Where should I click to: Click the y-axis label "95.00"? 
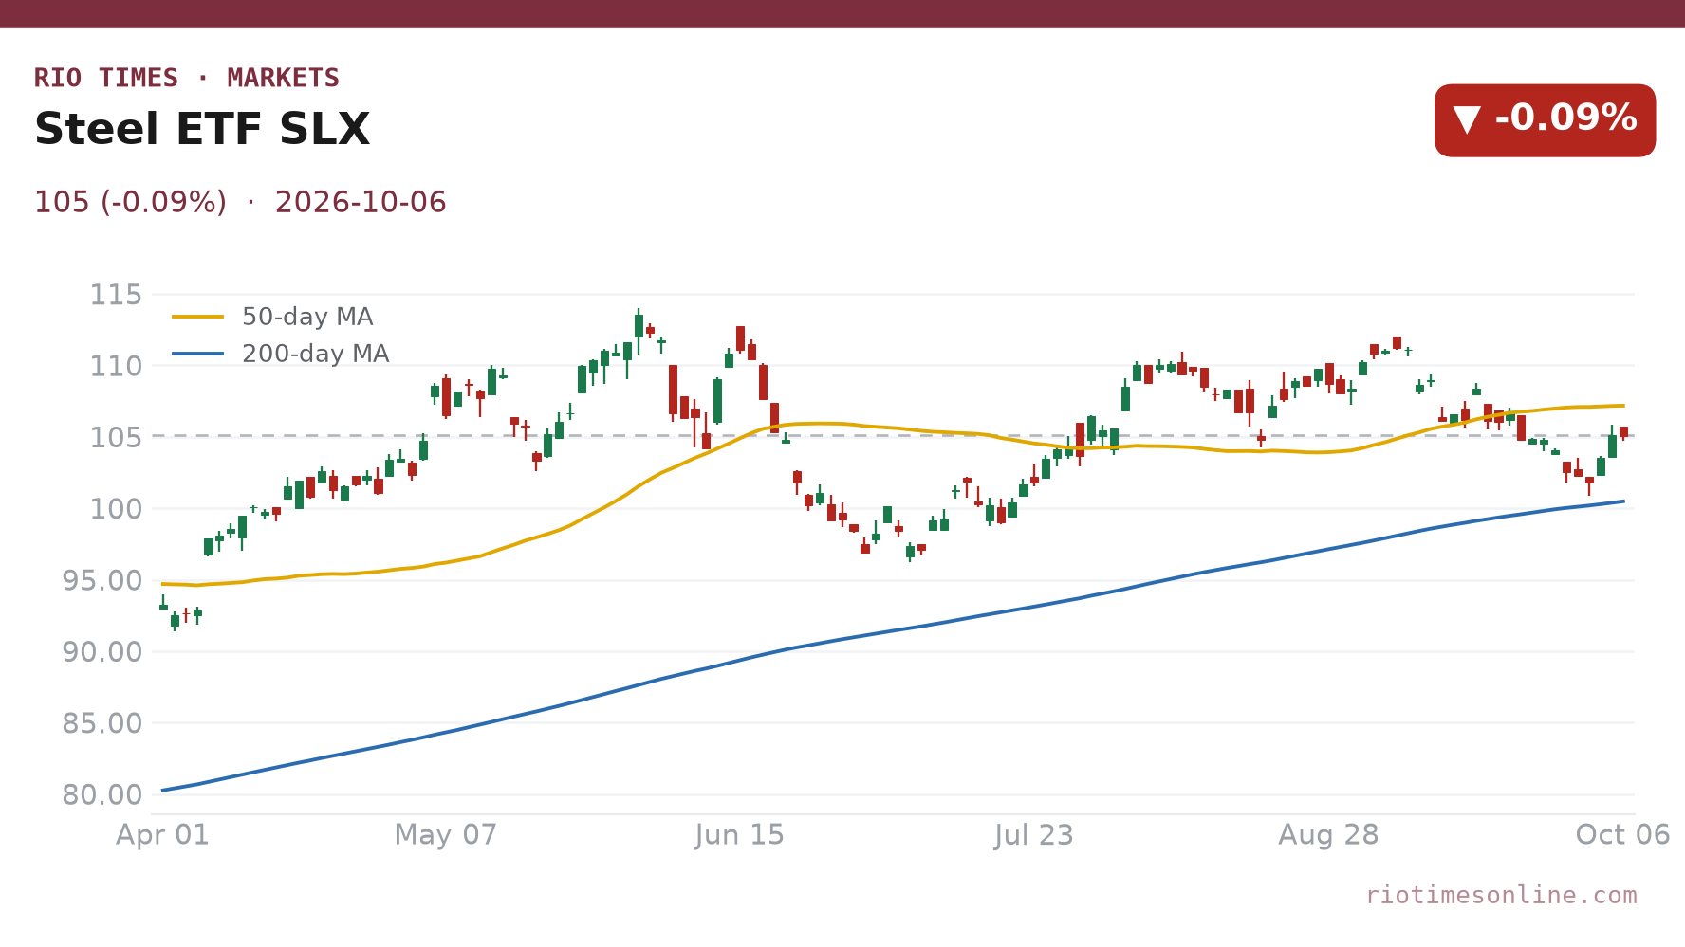point(102,580)
